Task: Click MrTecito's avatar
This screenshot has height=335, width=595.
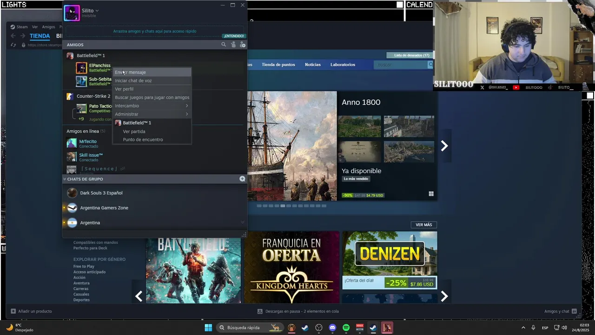Action: point(72,143)
